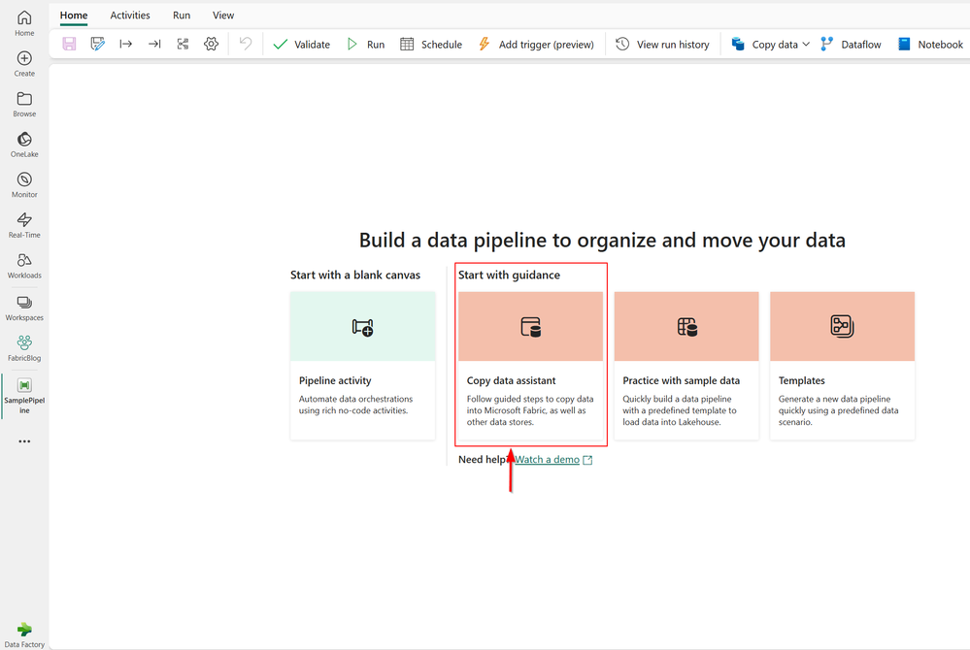Viewport: 970px width, 650px height.
Task: Validate the pipeline
Action: (301, 44)
